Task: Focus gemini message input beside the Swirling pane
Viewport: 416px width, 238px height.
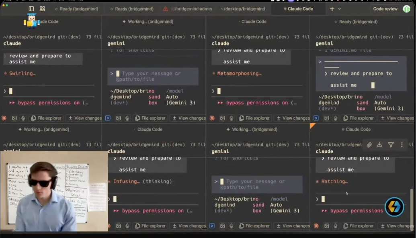Action: (153, 76)
